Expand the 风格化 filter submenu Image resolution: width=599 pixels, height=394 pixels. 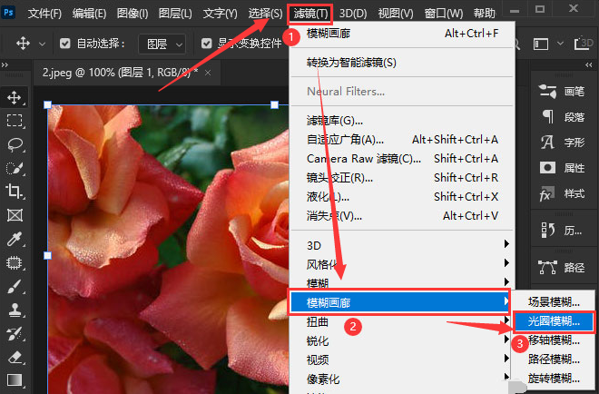(506, 262)
